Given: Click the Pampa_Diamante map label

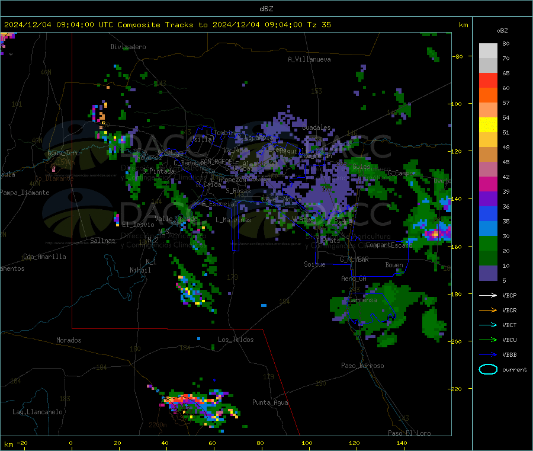Looking at the screenshot, I should (x=25, y=193).
